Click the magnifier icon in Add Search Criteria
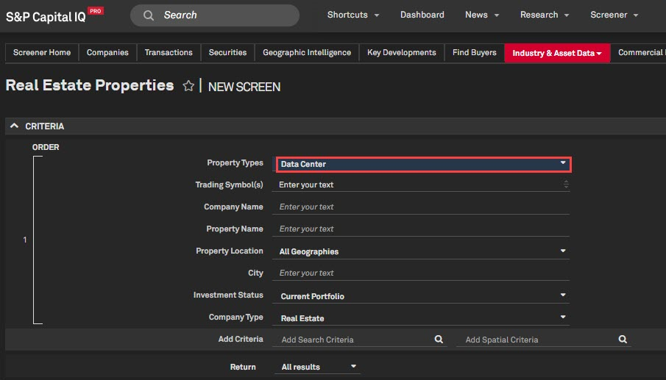Screen dimensions: 666x380 pos(439,340)
